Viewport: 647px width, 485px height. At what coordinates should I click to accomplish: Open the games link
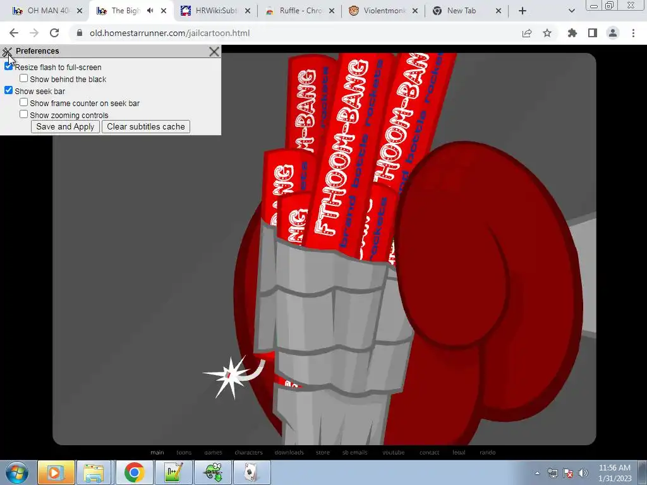214,452
